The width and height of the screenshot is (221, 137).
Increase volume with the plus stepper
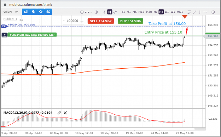[x=82, y=21]
